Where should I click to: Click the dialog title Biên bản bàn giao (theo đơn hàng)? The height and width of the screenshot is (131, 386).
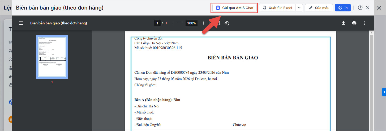pyautogui.click(x=60, y=8)
